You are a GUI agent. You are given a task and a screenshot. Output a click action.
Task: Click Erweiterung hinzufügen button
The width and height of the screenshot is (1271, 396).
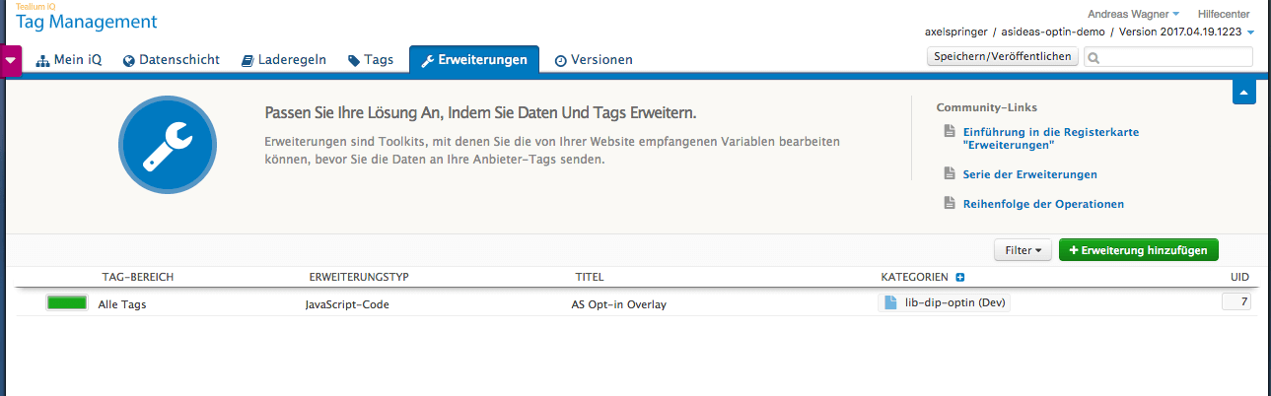[1138, 250]
